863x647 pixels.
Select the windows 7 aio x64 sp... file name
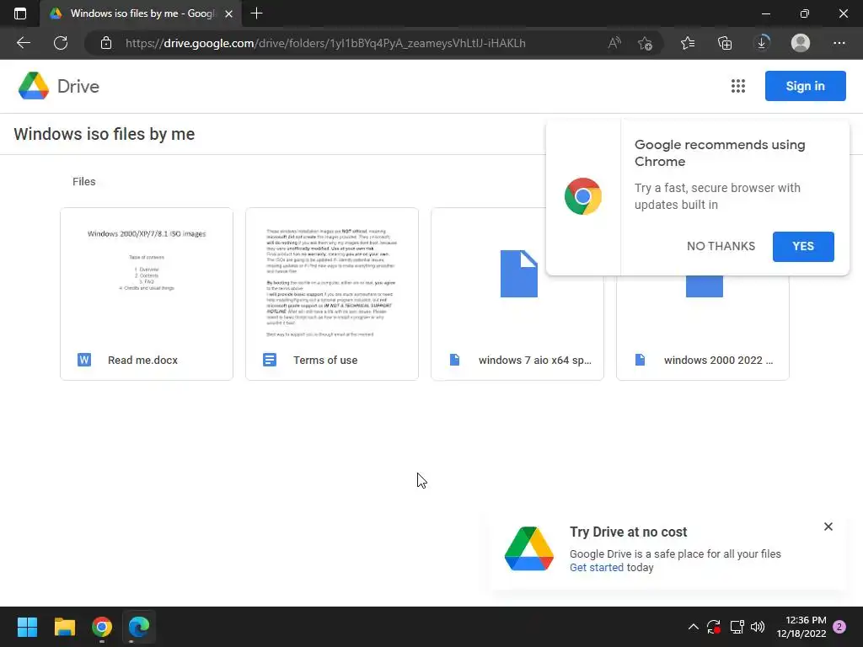pos(535,361)
